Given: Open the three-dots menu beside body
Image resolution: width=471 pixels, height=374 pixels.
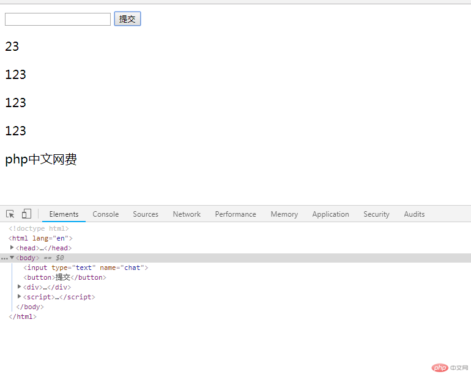Looking at the screenshot, I should [4, 258].
